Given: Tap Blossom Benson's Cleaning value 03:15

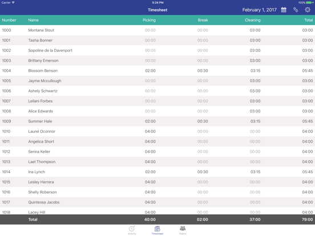Looking at the screenshot, I should pos(255,71).
